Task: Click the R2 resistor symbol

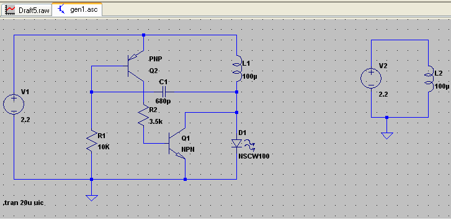Action: (x=143, y=115)
